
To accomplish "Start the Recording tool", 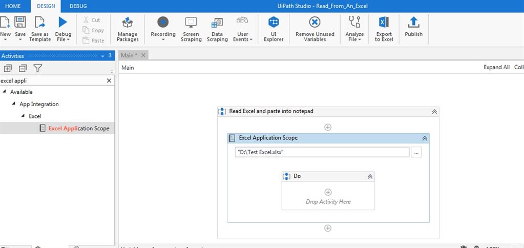I will [163, 23].
